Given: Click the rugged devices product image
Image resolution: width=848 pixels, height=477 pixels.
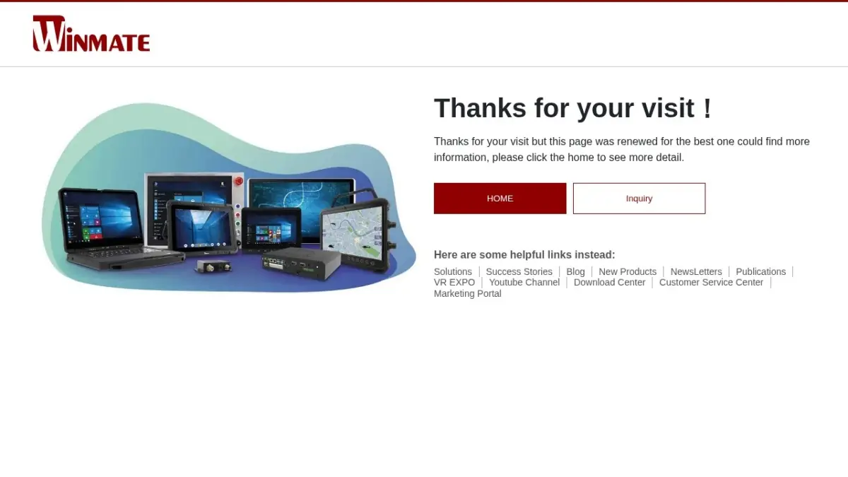Looking at the screenshot, I should tap(229, 198).
